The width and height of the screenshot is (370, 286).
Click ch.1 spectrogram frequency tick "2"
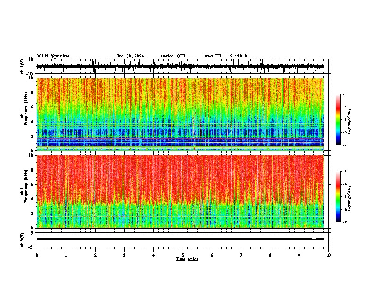coord(33,136)
